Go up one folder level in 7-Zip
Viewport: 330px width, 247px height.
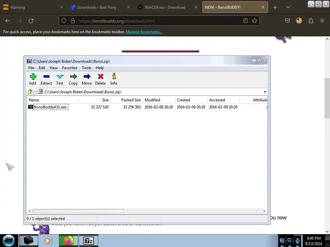pos(30,92)
